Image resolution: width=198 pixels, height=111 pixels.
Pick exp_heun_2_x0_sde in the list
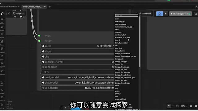(122, 38)
